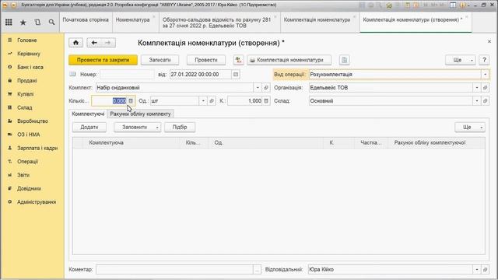The image size is (498, 280).
Task: Open the table Ще menu
Action: coord(470,127)
